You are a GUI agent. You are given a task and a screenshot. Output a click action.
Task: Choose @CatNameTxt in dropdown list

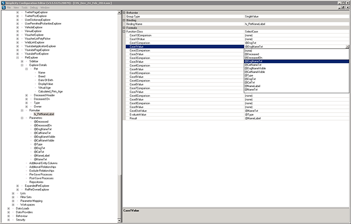pyautogui.click(x=296, y=65)
